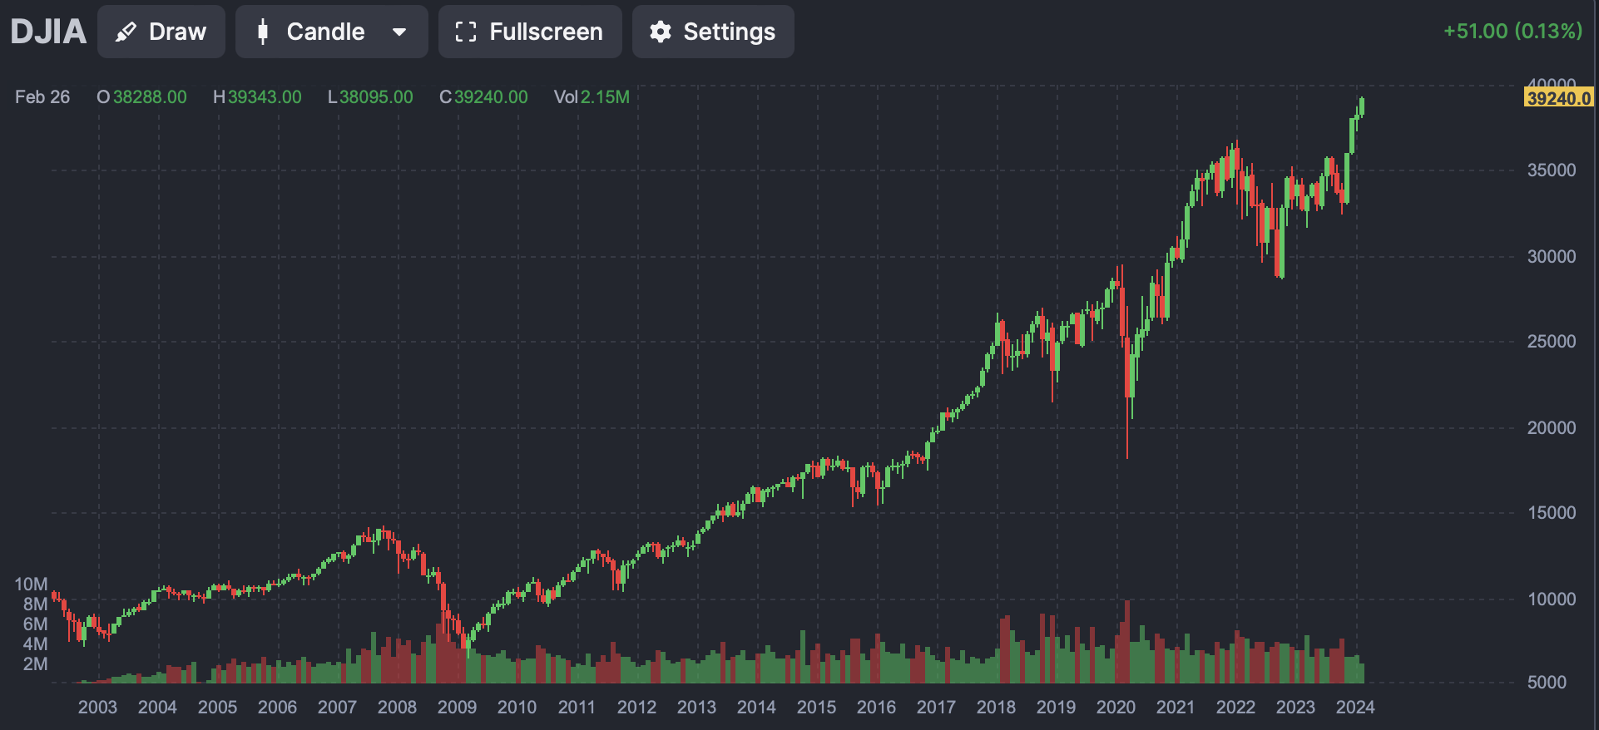Select the 2024 label on time axis

pyautogui.click(x=1355, y=708)
